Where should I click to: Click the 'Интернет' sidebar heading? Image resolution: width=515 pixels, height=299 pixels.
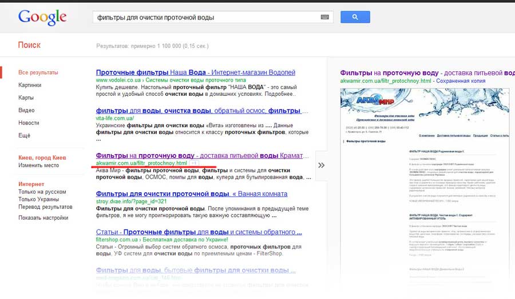click(x=31, y=184)
